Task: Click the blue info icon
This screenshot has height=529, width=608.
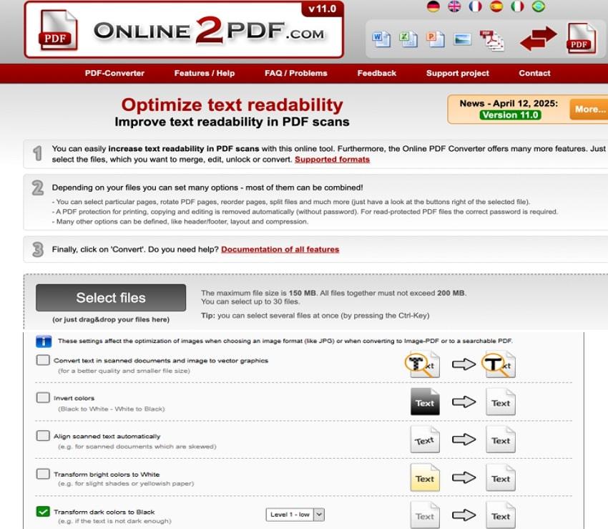Action: pyautogui.click(x=44, y=341)
